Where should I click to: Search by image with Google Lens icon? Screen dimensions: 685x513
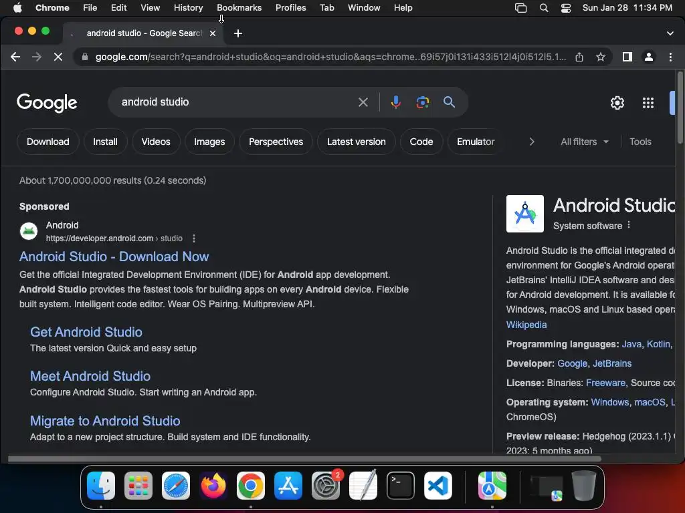pos(423,102)
